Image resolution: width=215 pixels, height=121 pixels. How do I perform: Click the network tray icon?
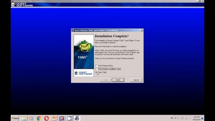click(186, 118)
